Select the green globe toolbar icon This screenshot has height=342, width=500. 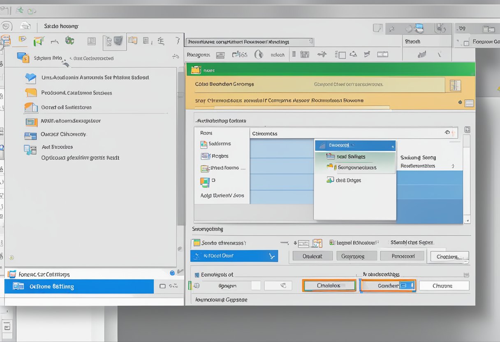pyautogui.click(x=70, y=41)
